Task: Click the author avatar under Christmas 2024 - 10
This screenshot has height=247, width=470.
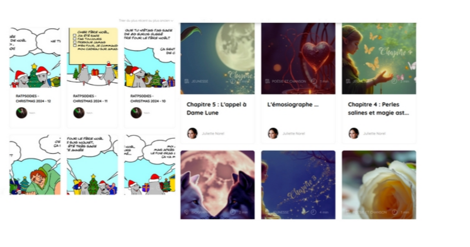Action: 136,113
